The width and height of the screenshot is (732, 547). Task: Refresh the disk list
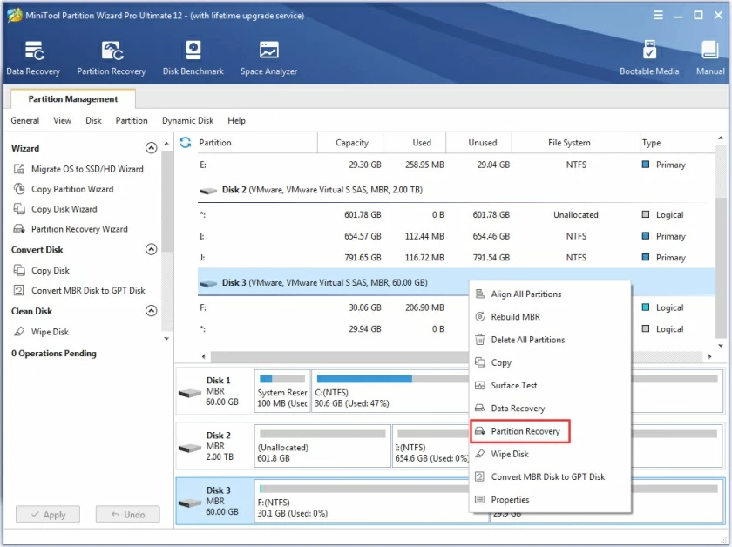(183, 142)
